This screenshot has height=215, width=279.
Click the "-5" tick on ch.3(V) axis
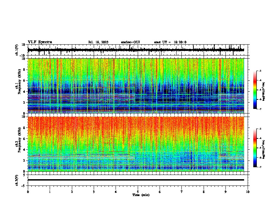coord(24,186)
